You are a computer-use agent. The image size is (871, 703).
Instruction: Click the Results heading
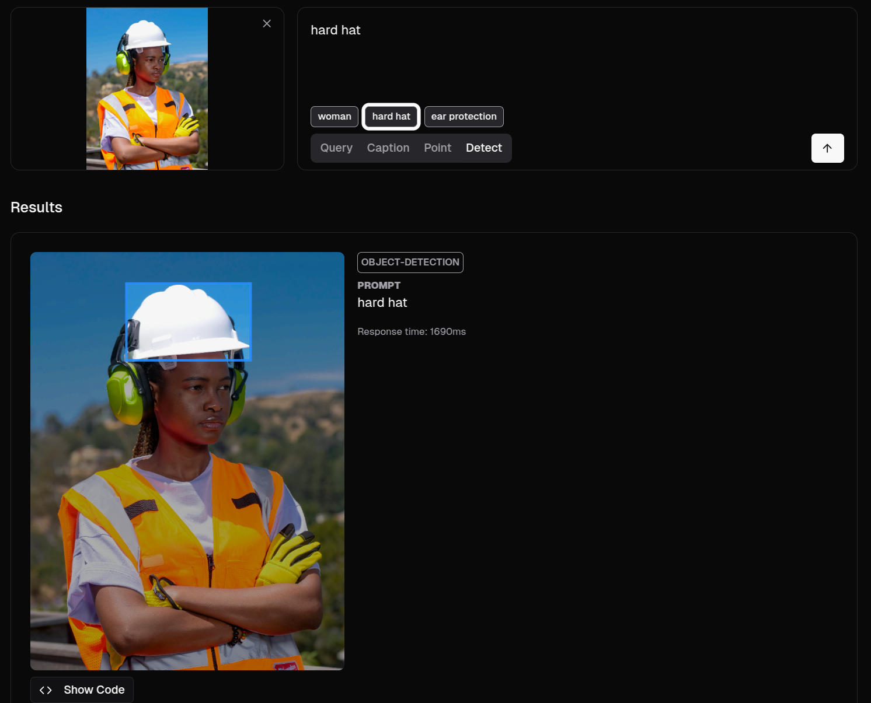point(36,208)
